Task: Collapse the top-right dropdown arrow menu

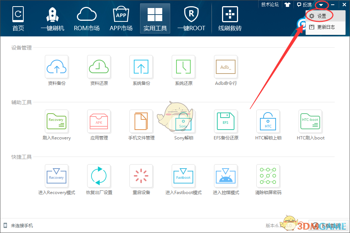Action: click(x=322, y=5)
